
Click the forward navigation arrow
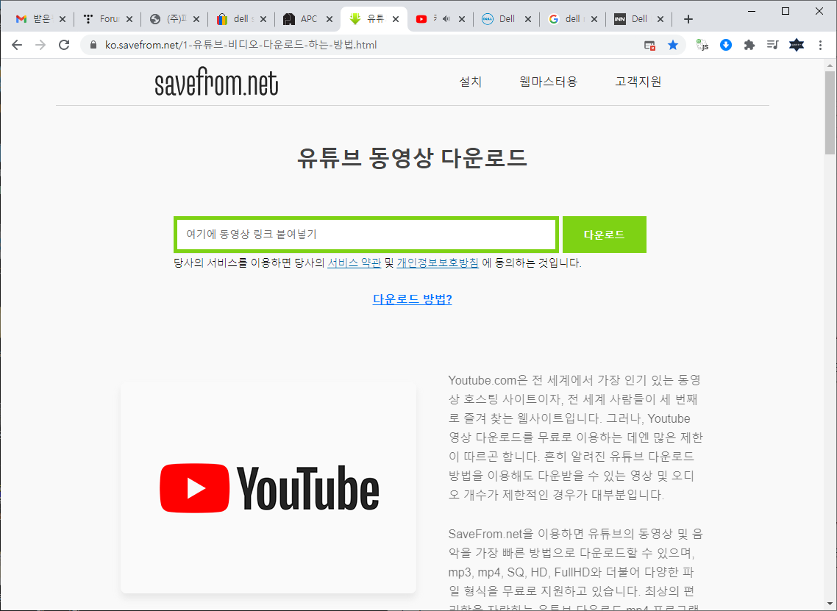click(x=40, y=45)
